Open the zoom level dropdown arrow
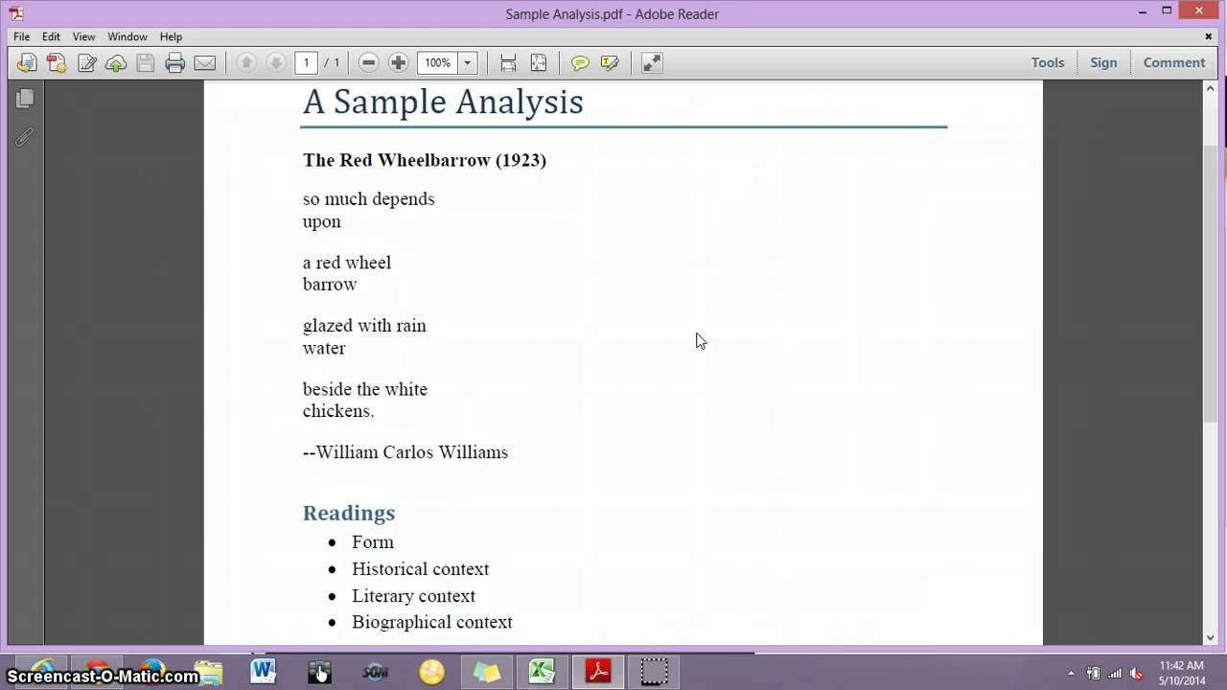Viewport: 1227px width, 690px height. [468, 63]
